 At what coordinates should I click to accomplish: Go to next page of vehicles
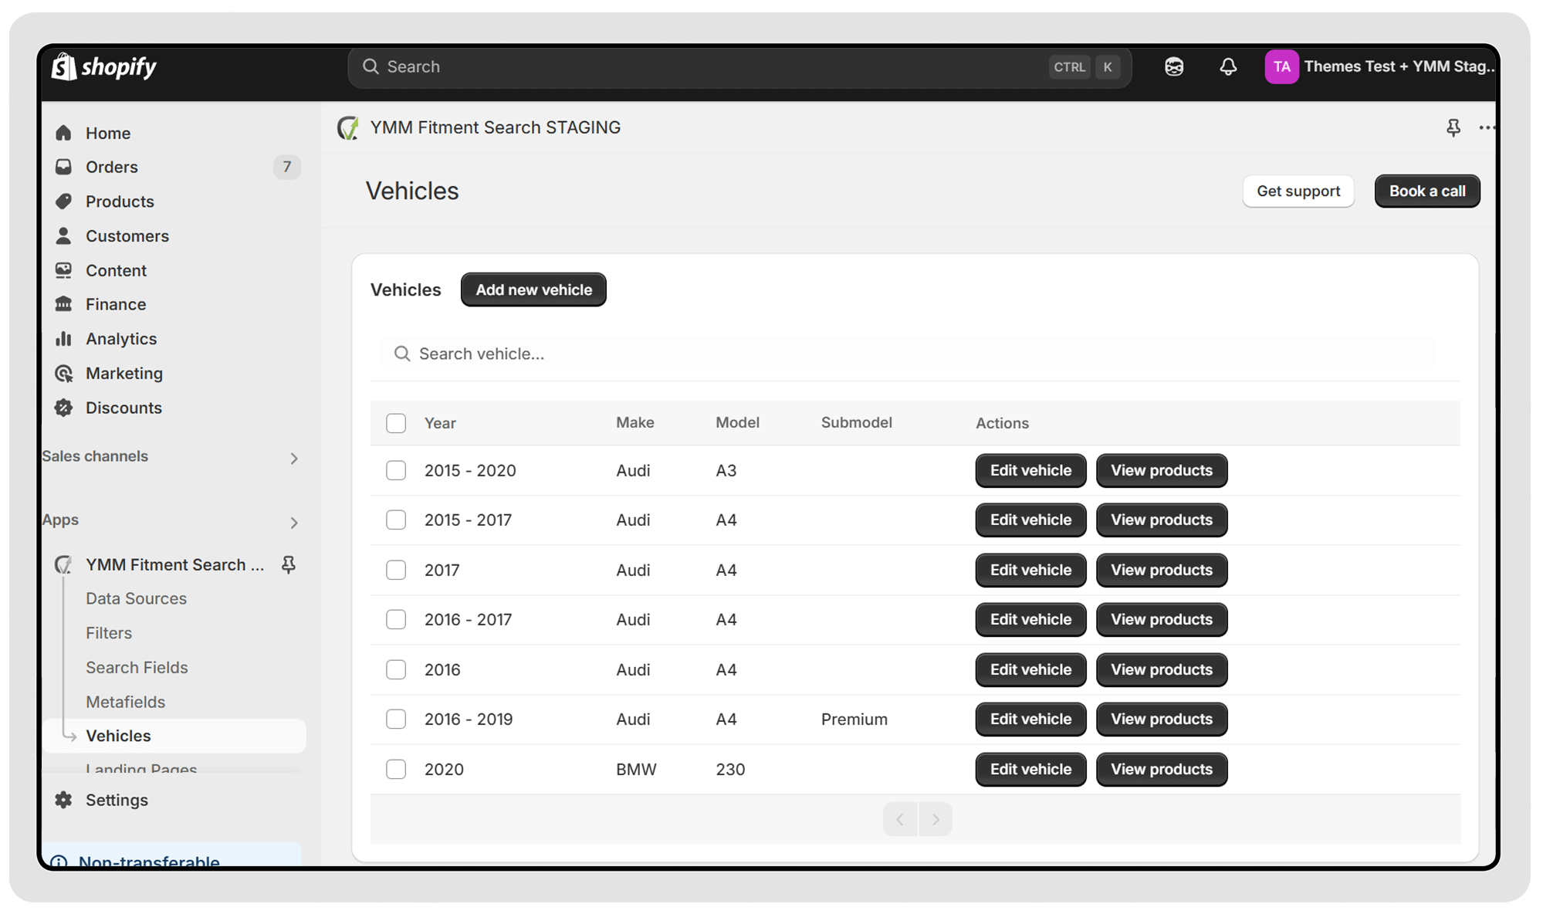coord(936,819)
